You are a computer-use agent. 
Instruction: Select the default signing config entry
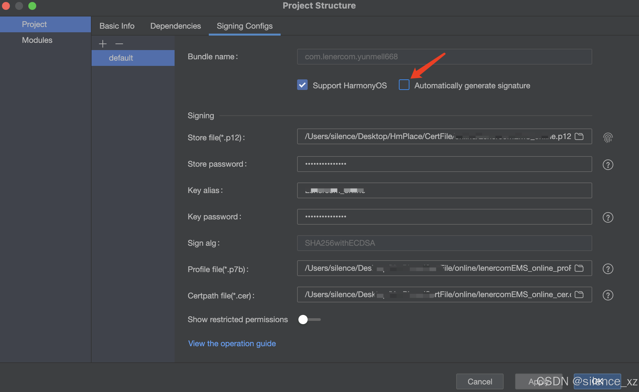[121, 58]
